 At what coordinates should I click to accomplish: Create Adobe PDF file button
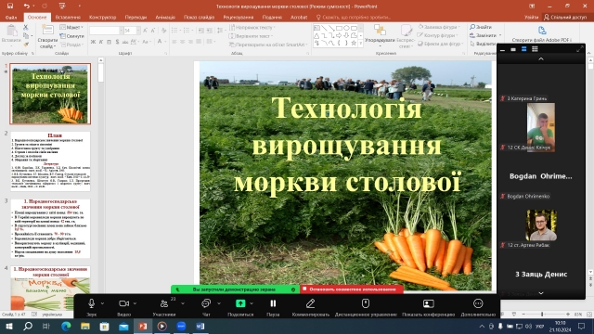[x=542, y=33]
